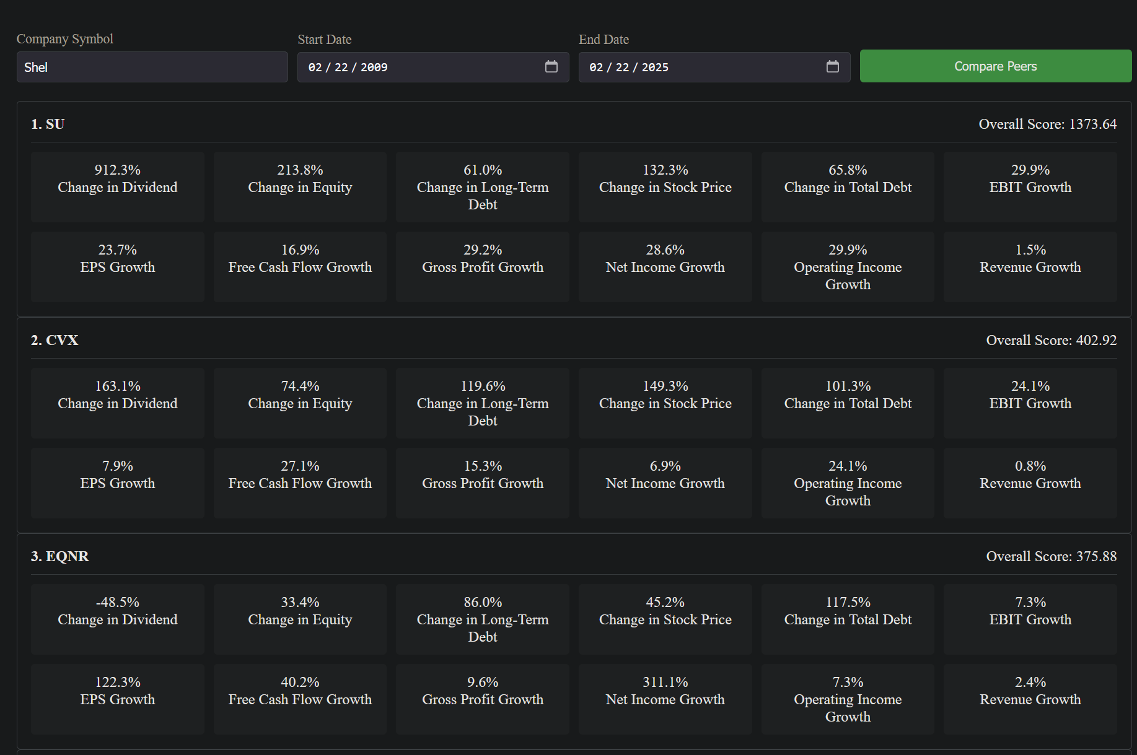Screen dimensions: 1137x755
Task: Click EQNR's 311.1% Net Income Growth card
Action: coord(665,699)
